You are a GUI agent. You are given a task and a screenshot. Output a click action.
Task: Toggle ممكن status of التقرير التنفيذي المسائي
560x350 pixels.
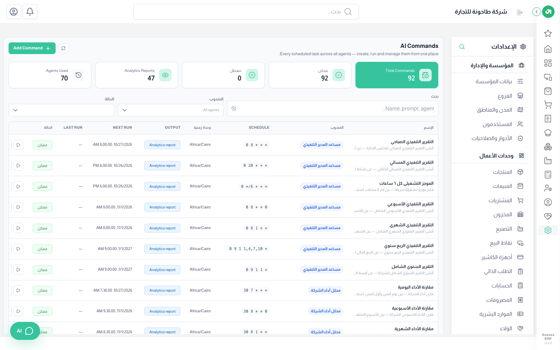tap(42, 166)
